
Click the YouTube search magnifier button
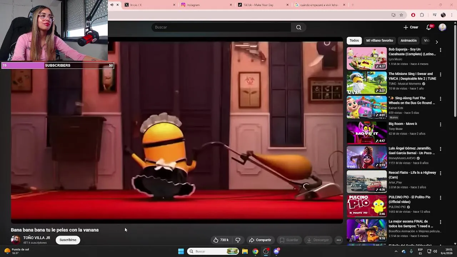pyautogui.click(x=298, y=27)
